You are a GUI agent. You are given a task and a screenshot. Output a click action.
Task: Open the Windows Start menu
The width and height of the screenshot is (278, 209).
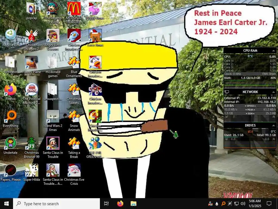tap(7, 204)
